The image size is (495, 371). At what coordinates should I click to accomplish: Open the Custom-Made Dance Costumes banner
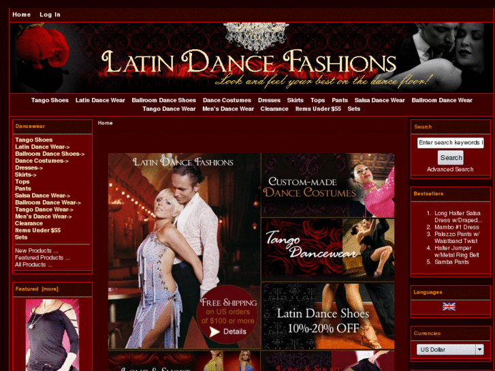328,185
